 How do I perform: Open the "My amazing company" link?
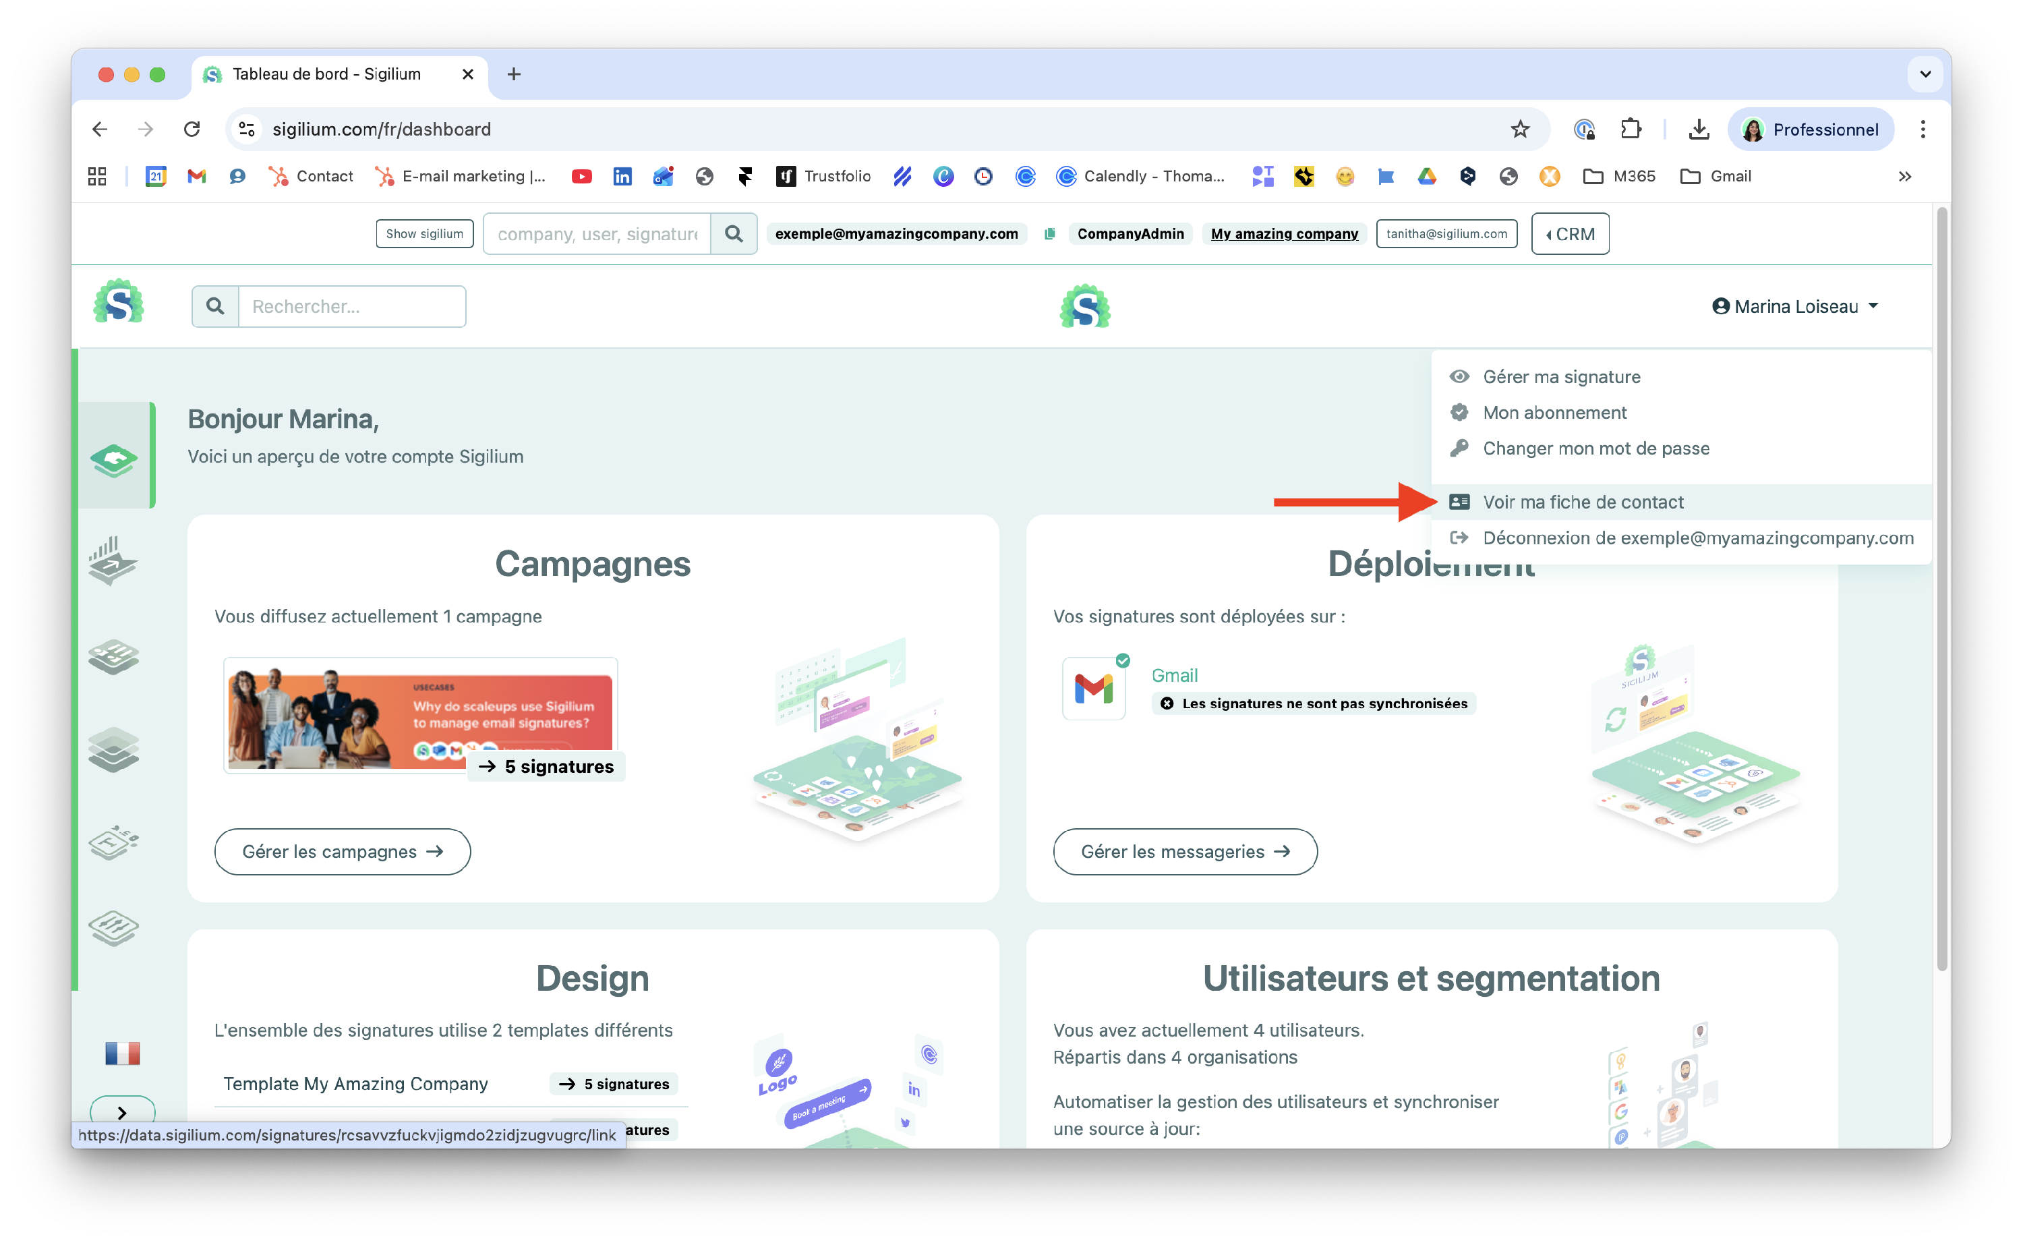tap(1283, 234)
